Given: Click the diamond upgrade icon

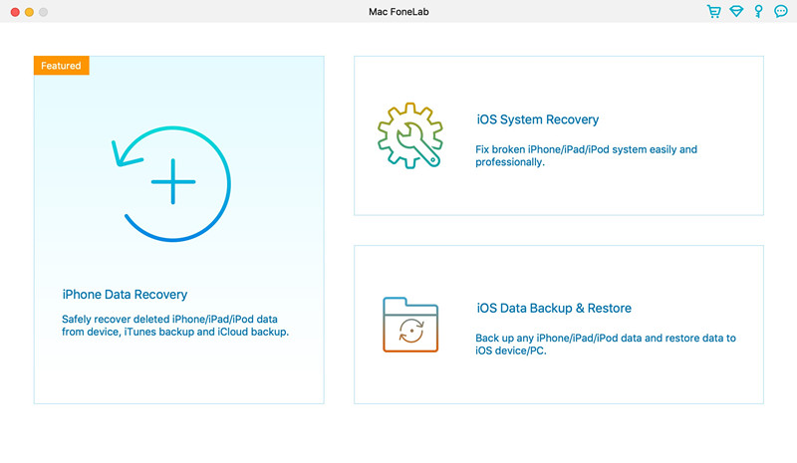Looking at the screenshot, I should [736, 11].
